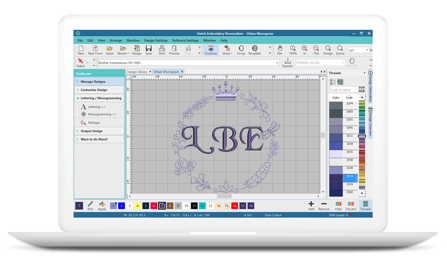Screen dimensions: 447x263
Task: Click the Design toolbar icon next to Recent
Action: click(x=137, y=50)
